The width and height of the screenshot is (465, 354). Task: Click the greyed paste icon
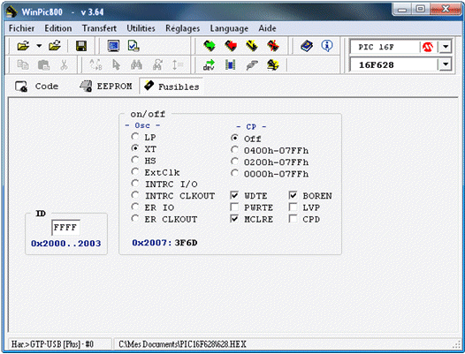click(43, 64)
